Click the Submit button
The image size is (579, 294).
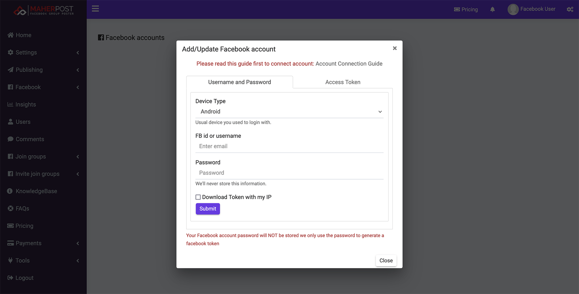click(208, 209)
